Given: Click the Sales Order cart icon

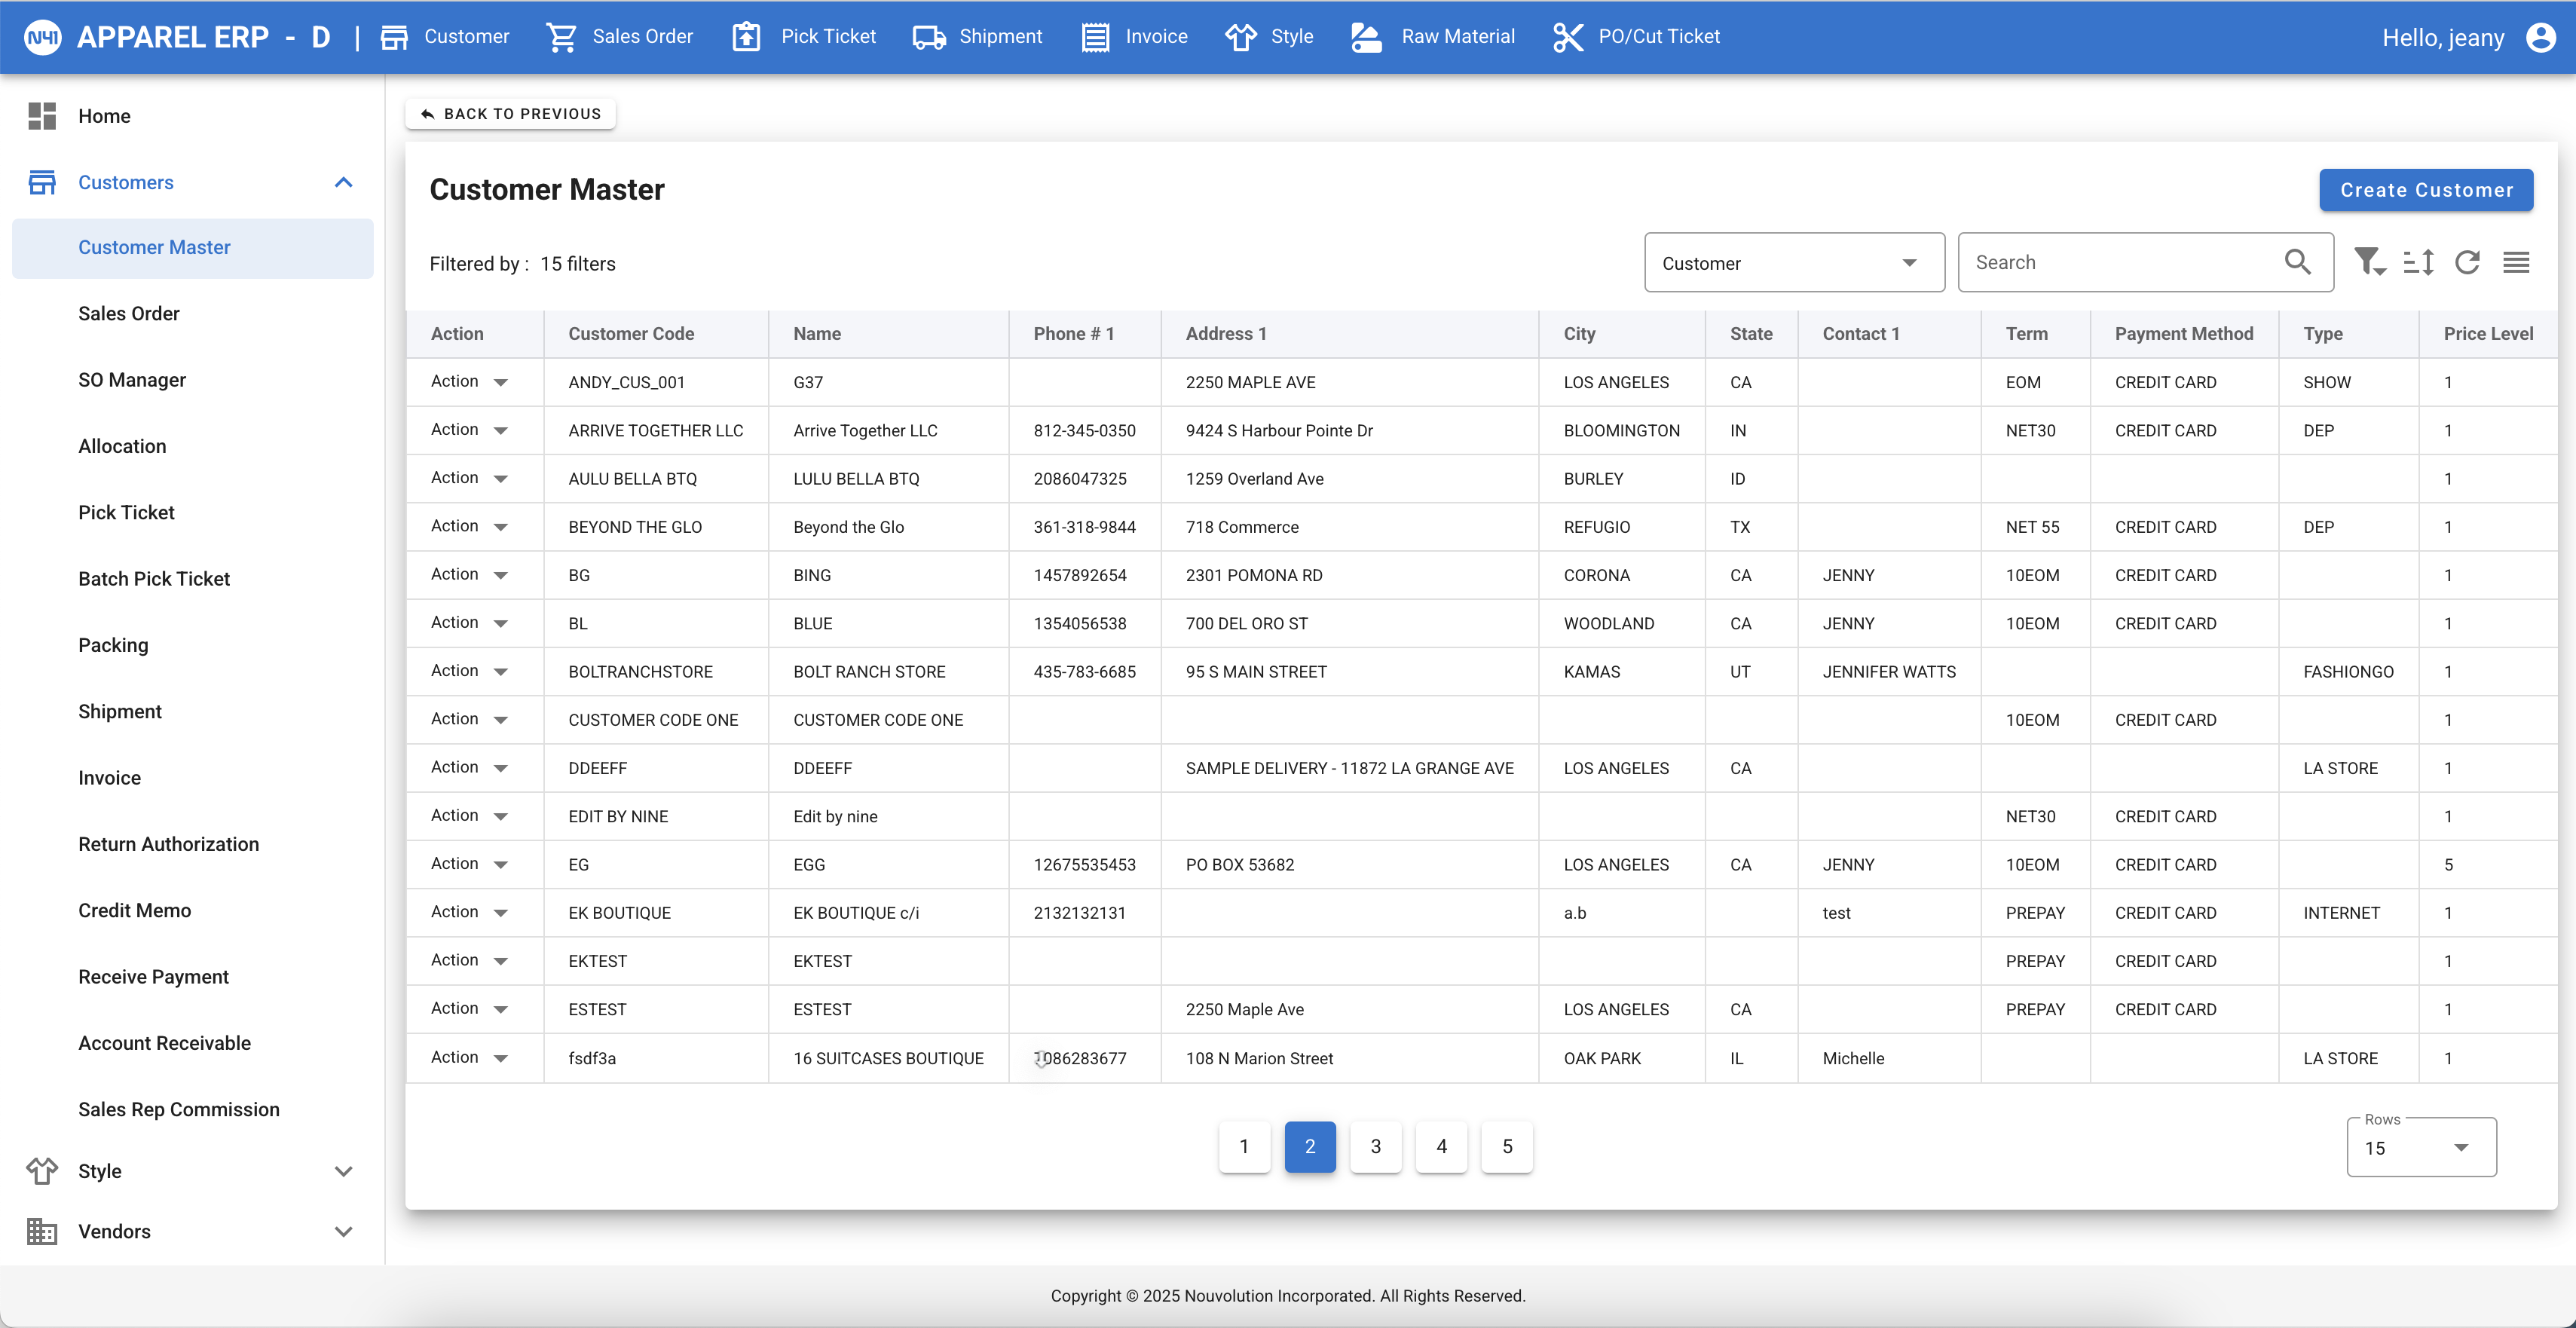Looking at the screenshot, I should pyautogui.click(x=561, y=37).
